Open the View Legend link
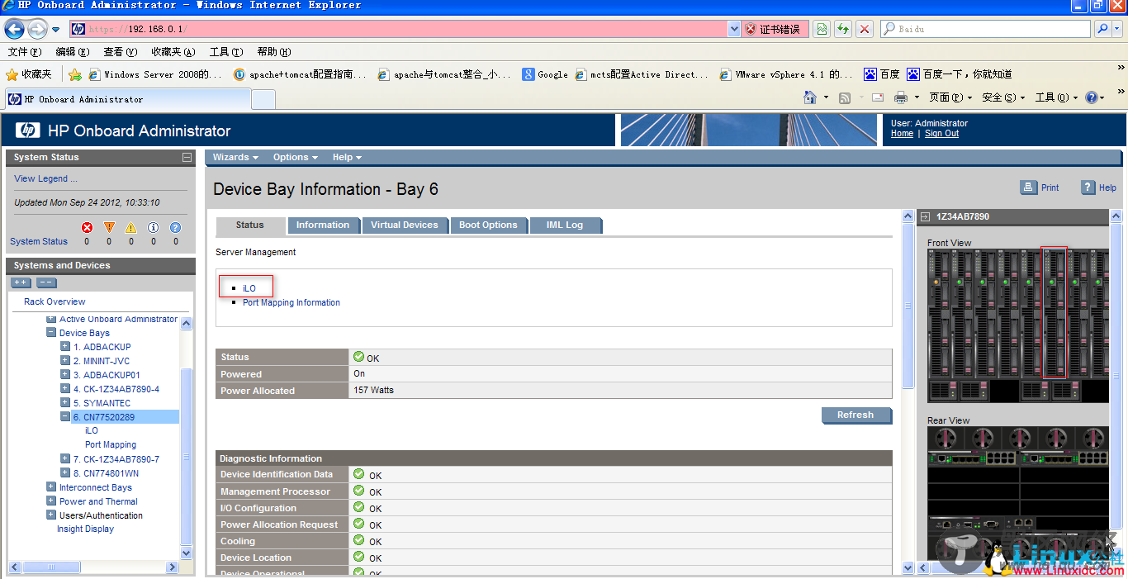The image size is (1128, 579). pos(45,178)
